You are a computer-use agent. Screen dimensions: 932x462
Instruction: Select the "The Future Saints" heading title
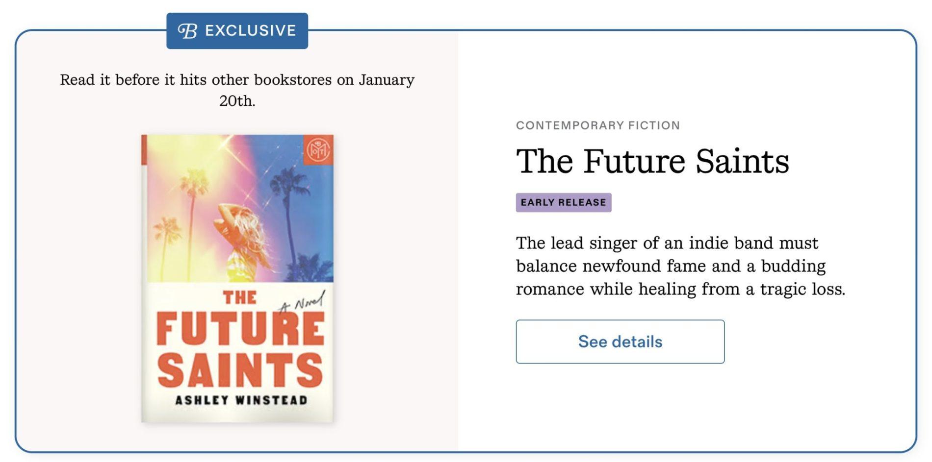(x=652, y=161)
